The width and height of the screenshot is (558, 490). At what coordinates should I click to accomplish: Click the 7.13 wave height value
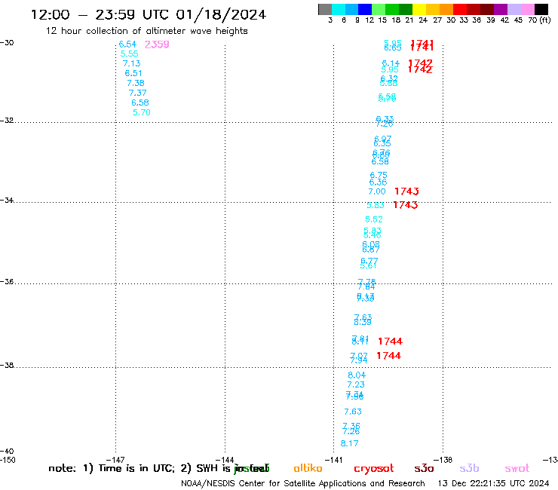coord(132,63)
